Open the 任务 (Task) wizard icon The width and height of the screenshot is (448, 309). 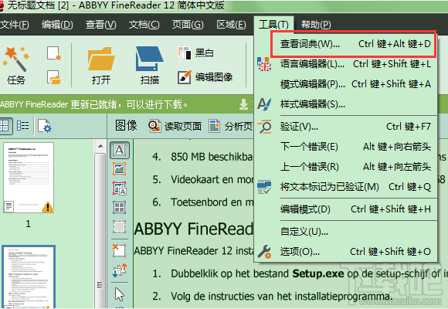15,66
